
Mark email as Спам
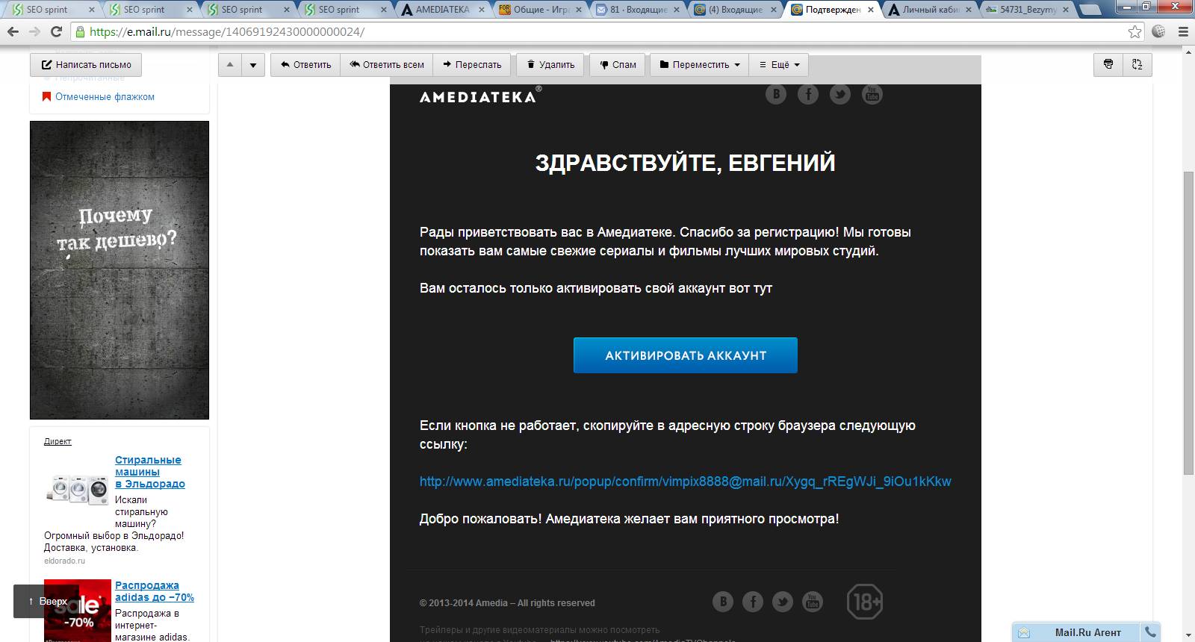[618, 65]
